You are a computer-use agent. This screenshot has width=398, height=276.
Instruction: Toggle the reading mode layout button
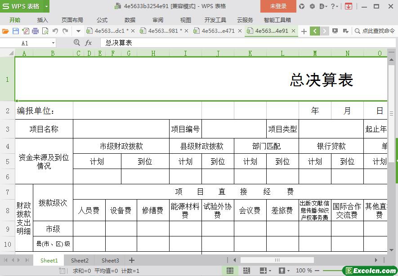(263, 271)
